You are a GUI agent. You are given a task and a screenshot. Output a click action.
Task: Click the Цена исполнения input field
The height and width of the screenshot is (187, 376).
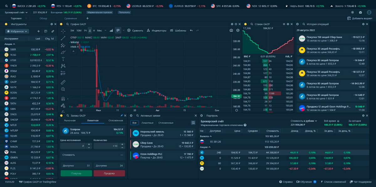pos(73,146)
